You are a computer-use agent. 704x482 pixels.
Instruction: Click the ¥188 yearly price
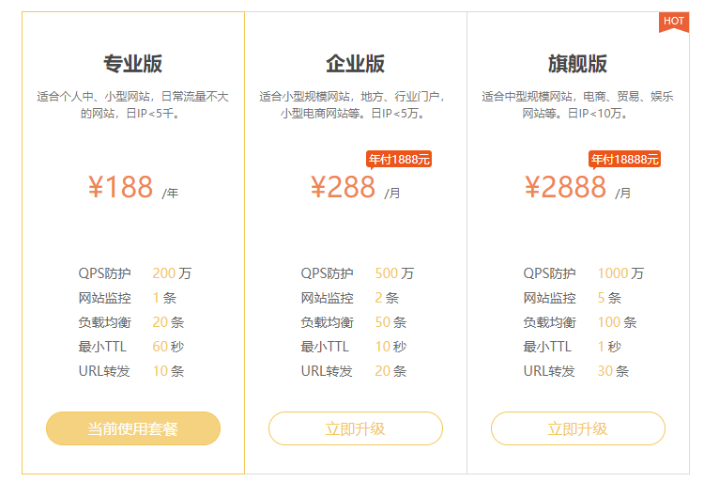(x=121, y=188)
